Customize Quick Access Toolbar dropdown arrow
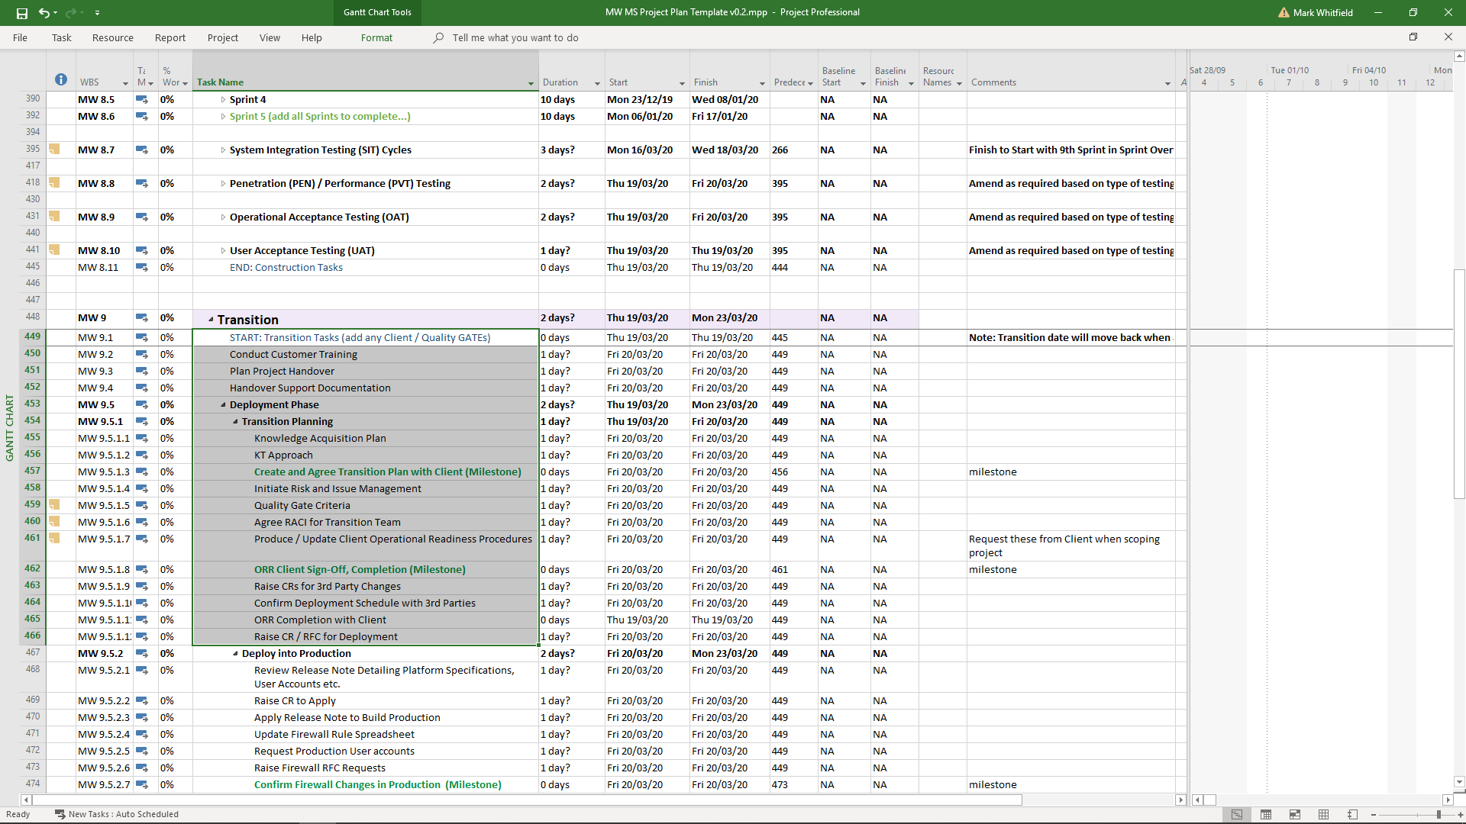1466x824 pixels. coord(97,13)
